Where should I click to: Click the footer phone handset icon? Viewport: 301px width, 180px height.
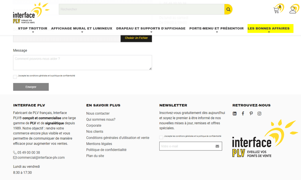(15, 153)
